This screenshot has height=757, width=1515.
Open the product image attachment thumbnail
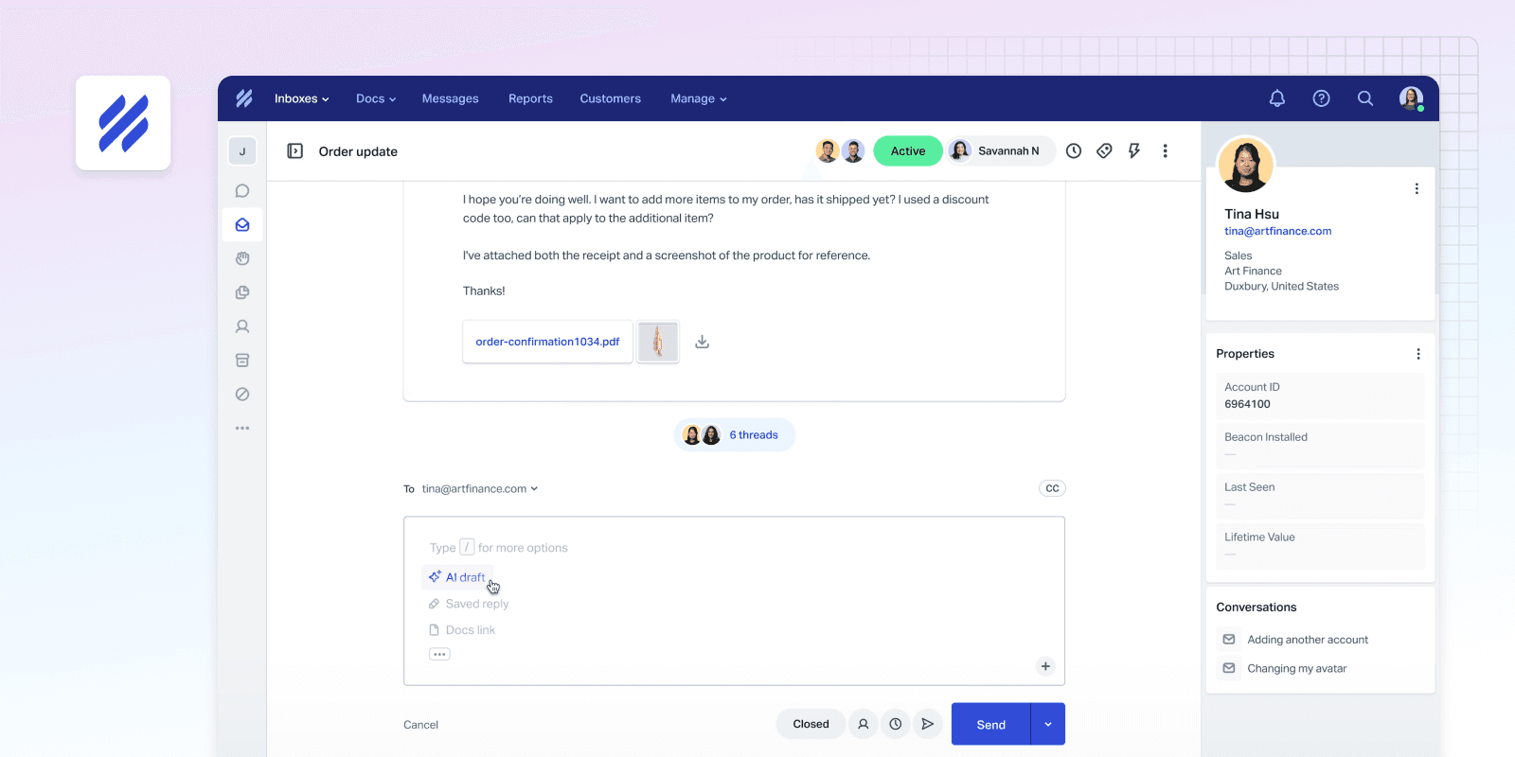[658, 342]
